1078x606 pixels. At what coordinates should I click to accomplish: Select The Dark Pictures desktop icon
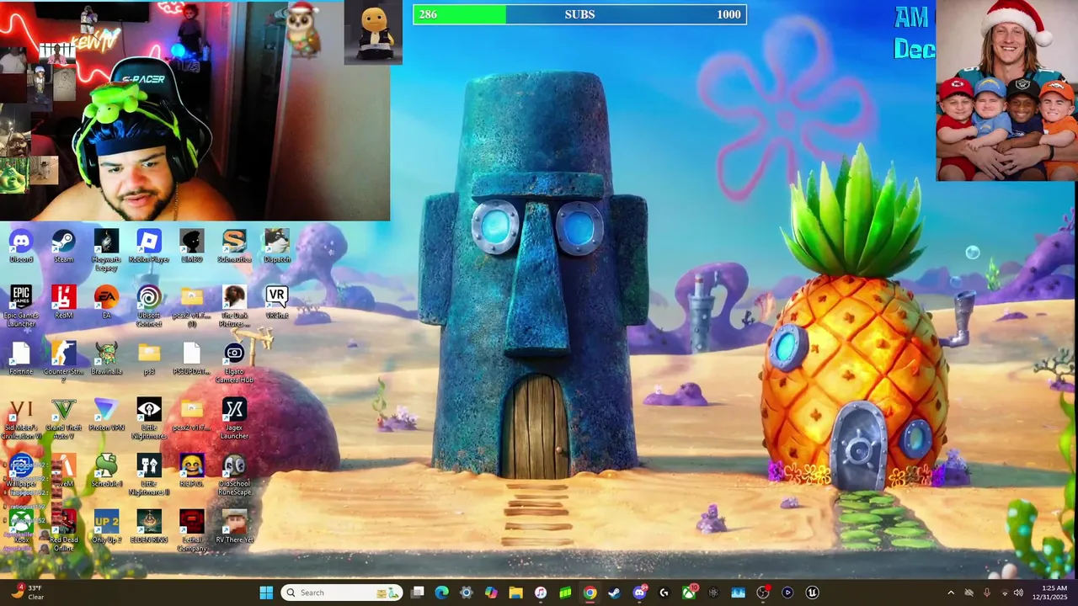click(234, 306)
